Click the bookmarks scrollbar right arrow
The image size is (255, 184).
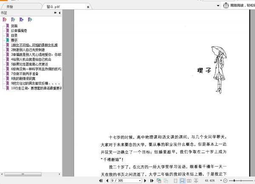coord(59,174)
